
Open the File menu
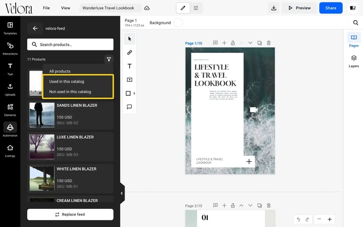[46, 8]
